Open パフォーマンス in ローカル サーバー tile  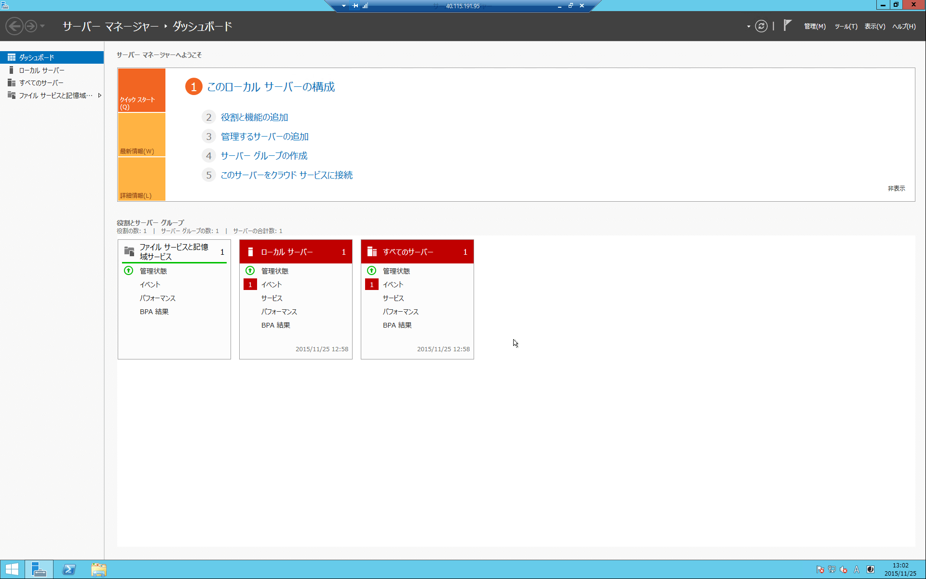click(x=279, y=312)
